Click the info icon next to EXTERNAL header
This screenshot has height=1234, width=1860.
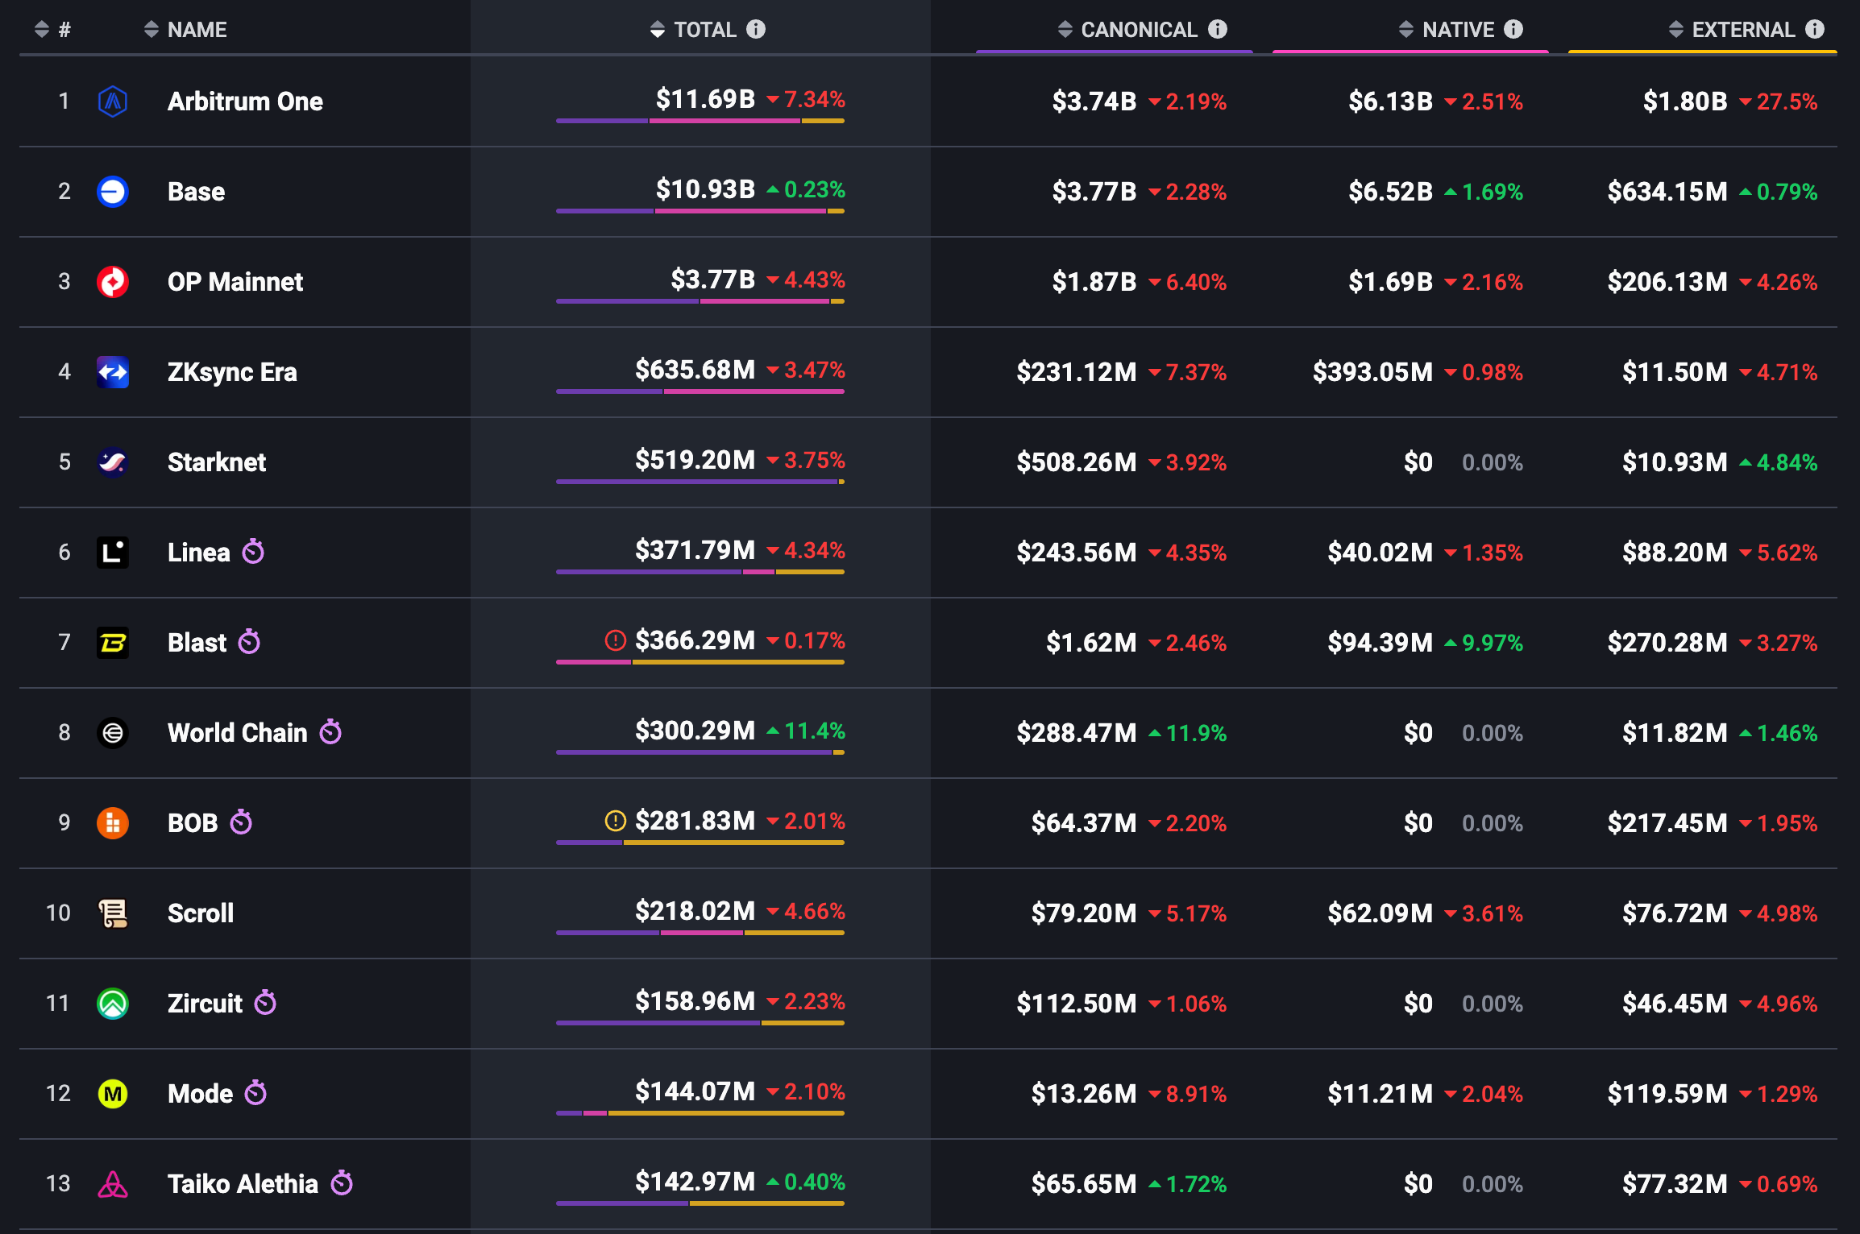point(1815,30)
